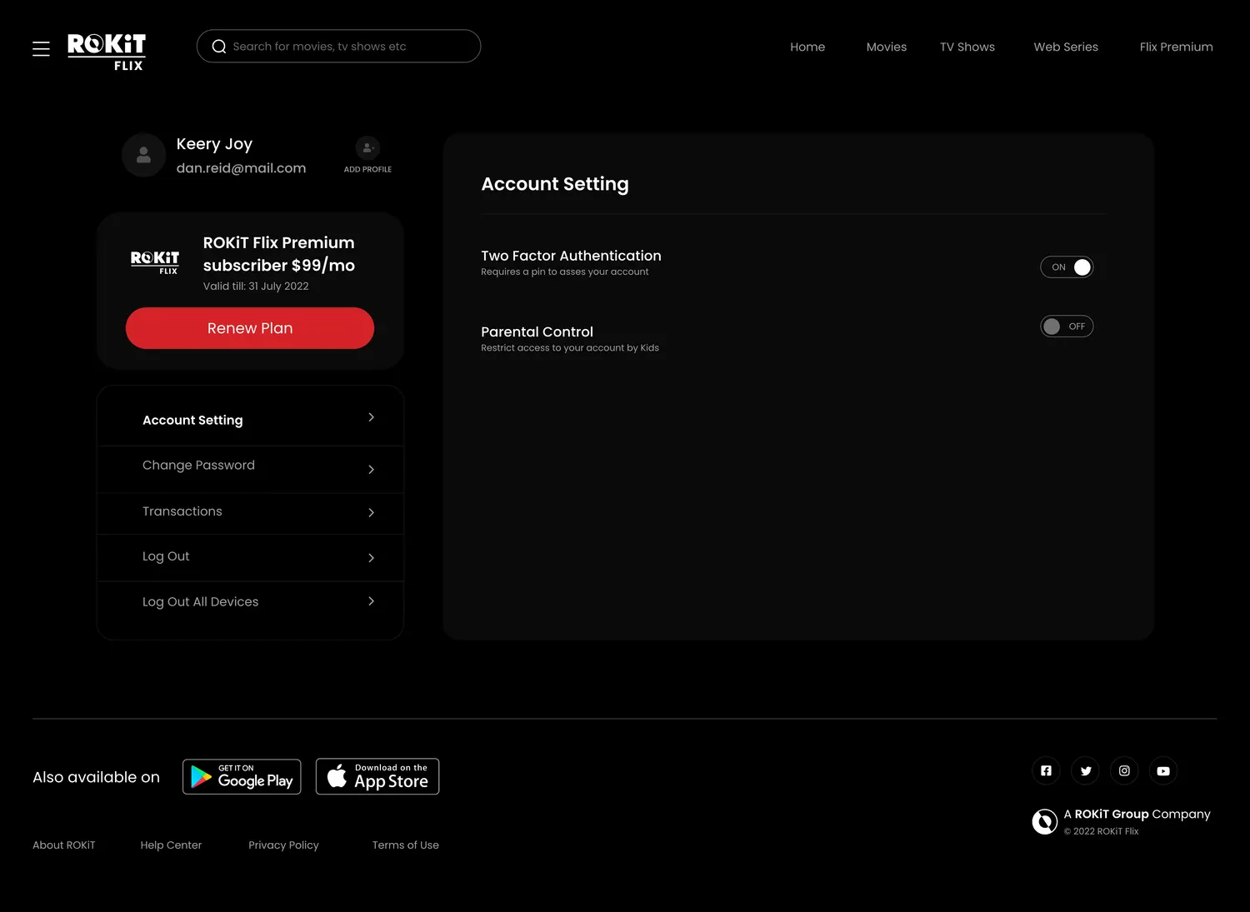
Task: Click the Keery Joy profile avatar
Action: tap(143, 155)
